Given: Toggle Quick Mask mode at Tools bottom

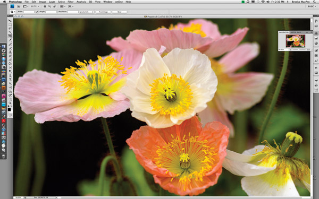Looking at the screenshot, I should 10,115.
